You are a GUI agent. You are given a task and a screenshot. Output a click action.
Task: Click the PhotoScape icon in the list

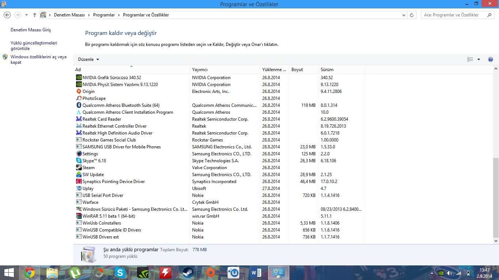pyautogui.click(x=79, y=98)
